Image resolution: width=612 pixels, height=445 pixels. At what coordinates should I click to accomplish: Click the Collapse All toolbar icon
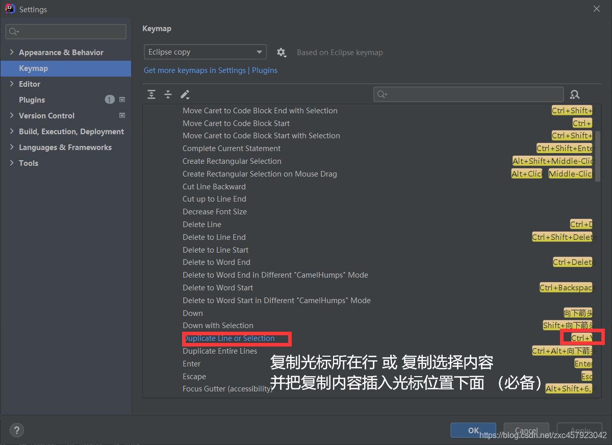[x=168, y=94]
